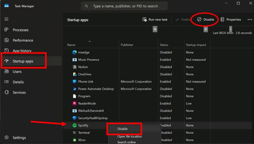Image resolution: width=254 pixels, height=144 pixels.
Task: Open Properties for the selected app
Action: (231, 20)
